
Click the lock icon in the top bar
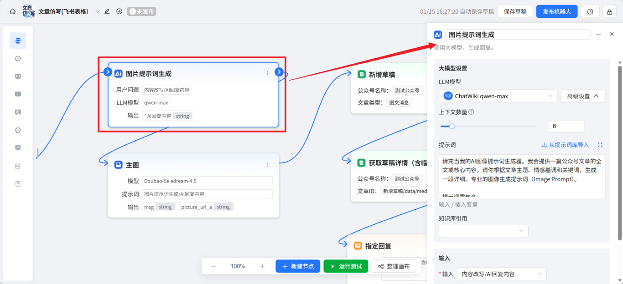pyautogui.click(x=609, y=11)
